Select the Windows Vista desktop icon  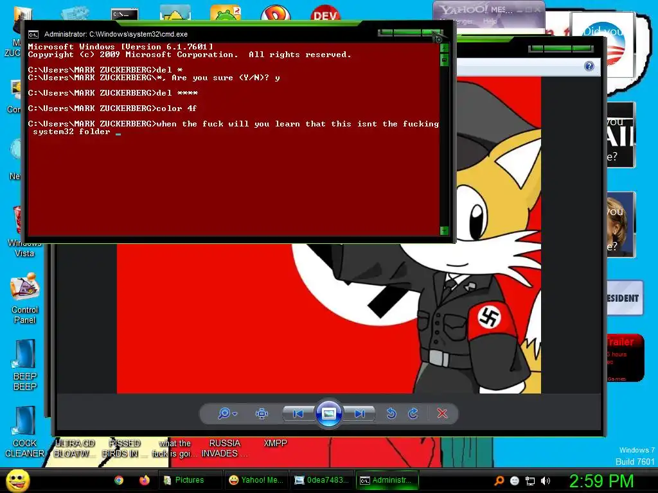click(24, 231)
